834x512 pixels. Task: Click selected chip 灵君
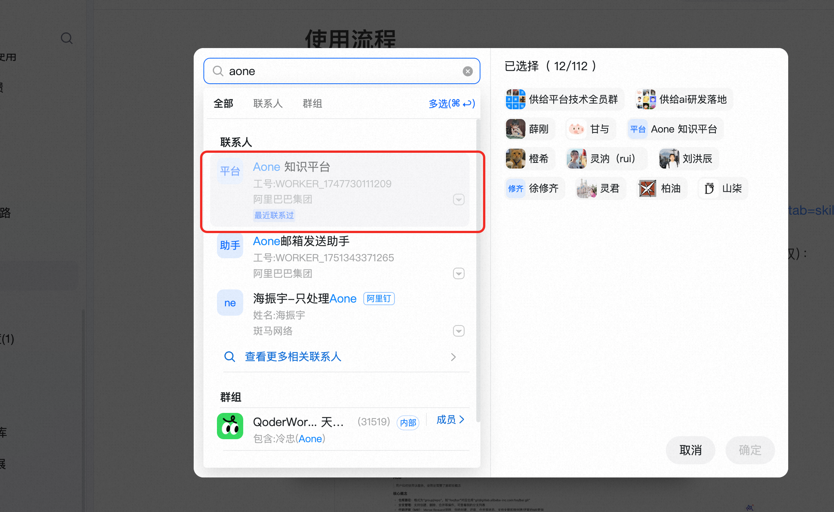point(600,188)
